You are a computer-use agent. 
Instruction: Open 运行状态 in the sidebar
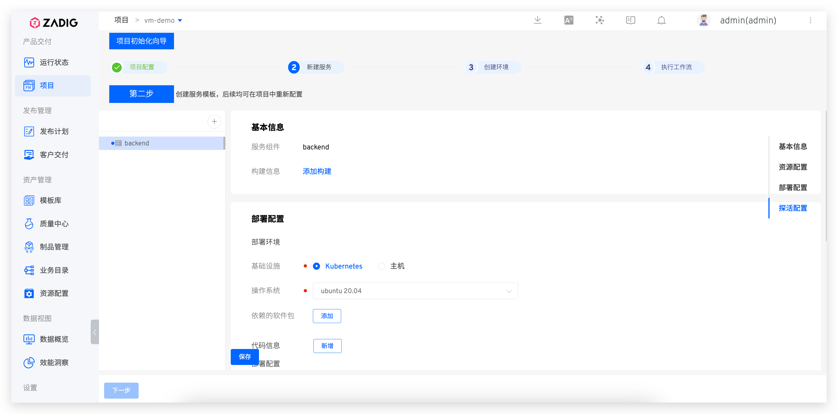54,62
